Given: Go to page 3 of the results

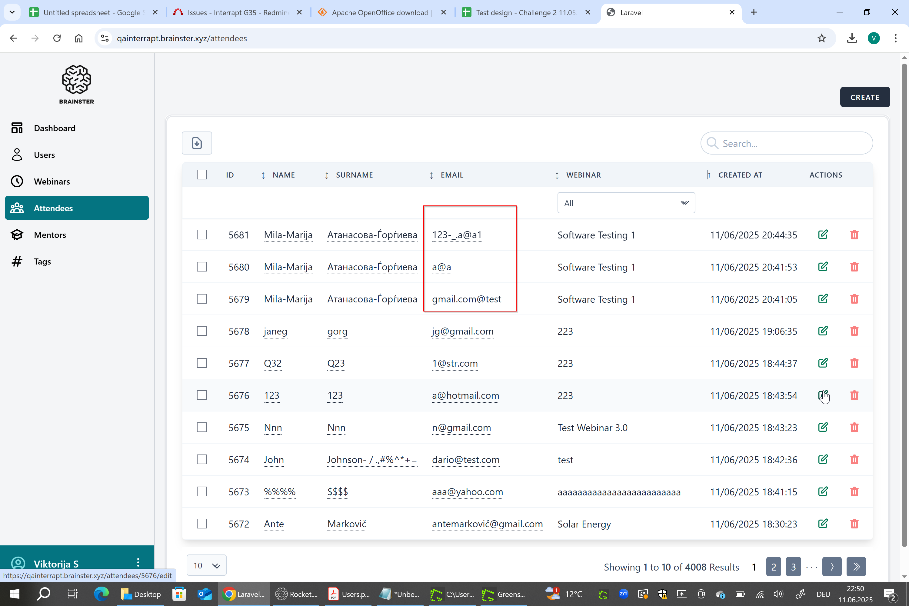Looking at the screenshot, I should [793, 567].
